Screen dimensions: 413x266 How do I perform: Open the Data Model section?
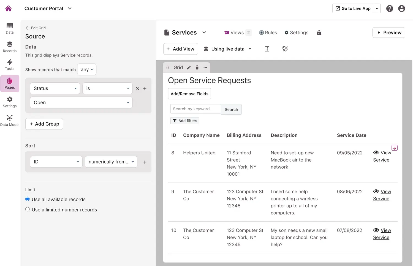pyautogui.click(x=10, y=121)
